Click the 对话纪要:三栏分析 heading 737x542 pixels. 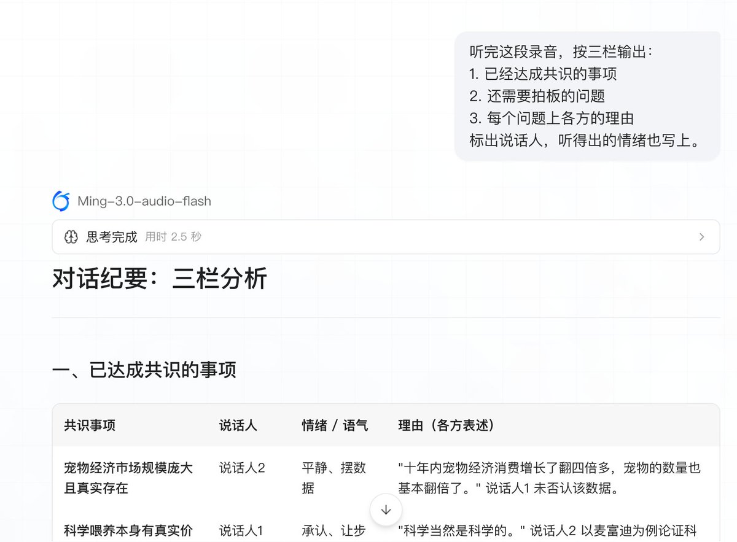[x=160, y=279]
